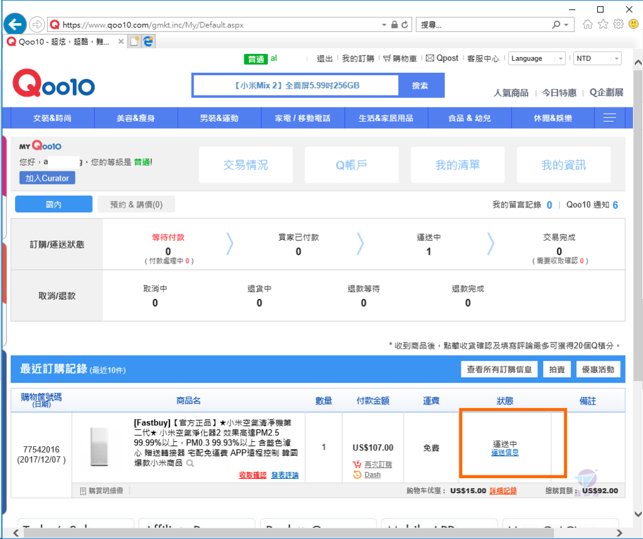This screenshot has height=539, width=643.
Task: Open the 人氣商品 link
Action: point(511,93)
